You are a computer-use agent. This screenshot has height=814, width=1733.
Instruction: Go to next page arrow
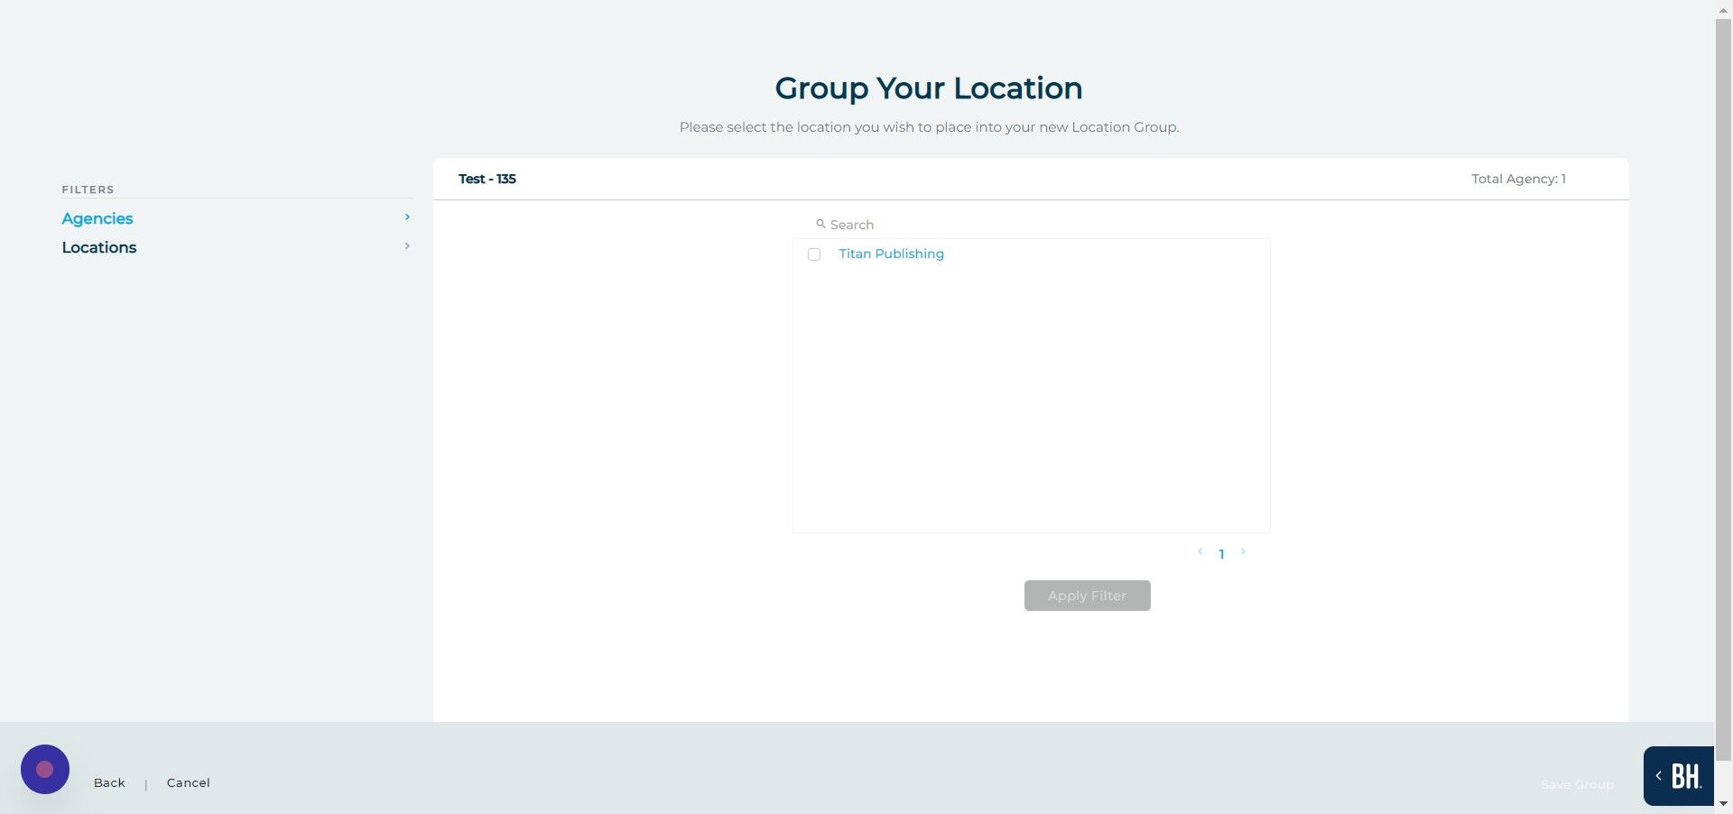(x=1243, y=551)
